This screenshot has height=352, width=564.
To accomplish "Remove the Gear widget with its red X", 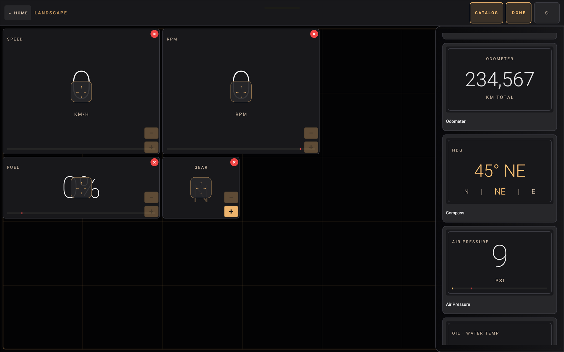I will [234, 162].
